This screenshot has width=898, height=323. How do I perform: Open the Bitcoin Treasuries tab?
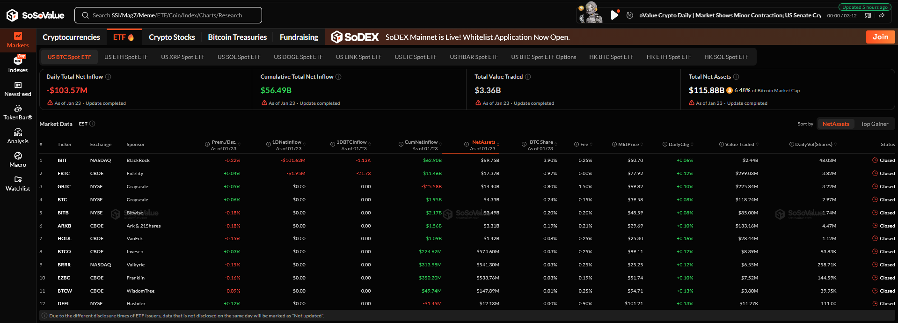click(237, 37)
